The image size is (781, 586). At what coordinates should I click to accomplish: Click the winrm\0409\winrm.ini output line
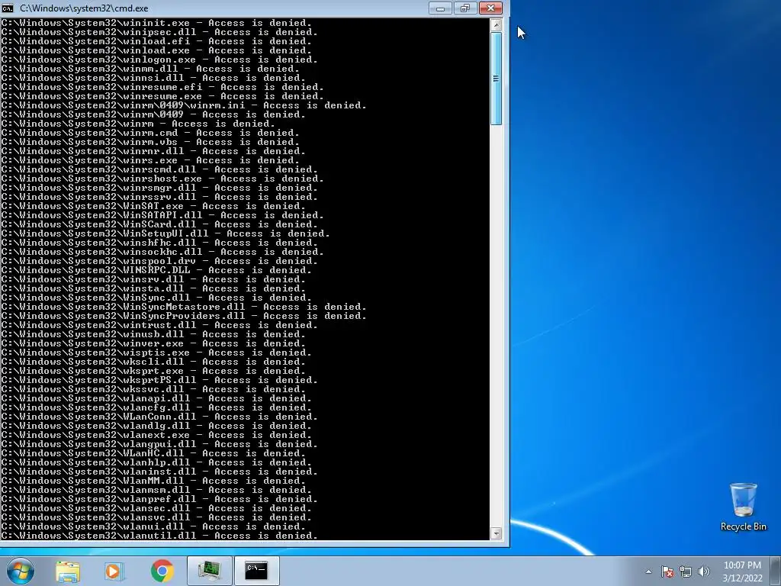(x=183, y=105)
